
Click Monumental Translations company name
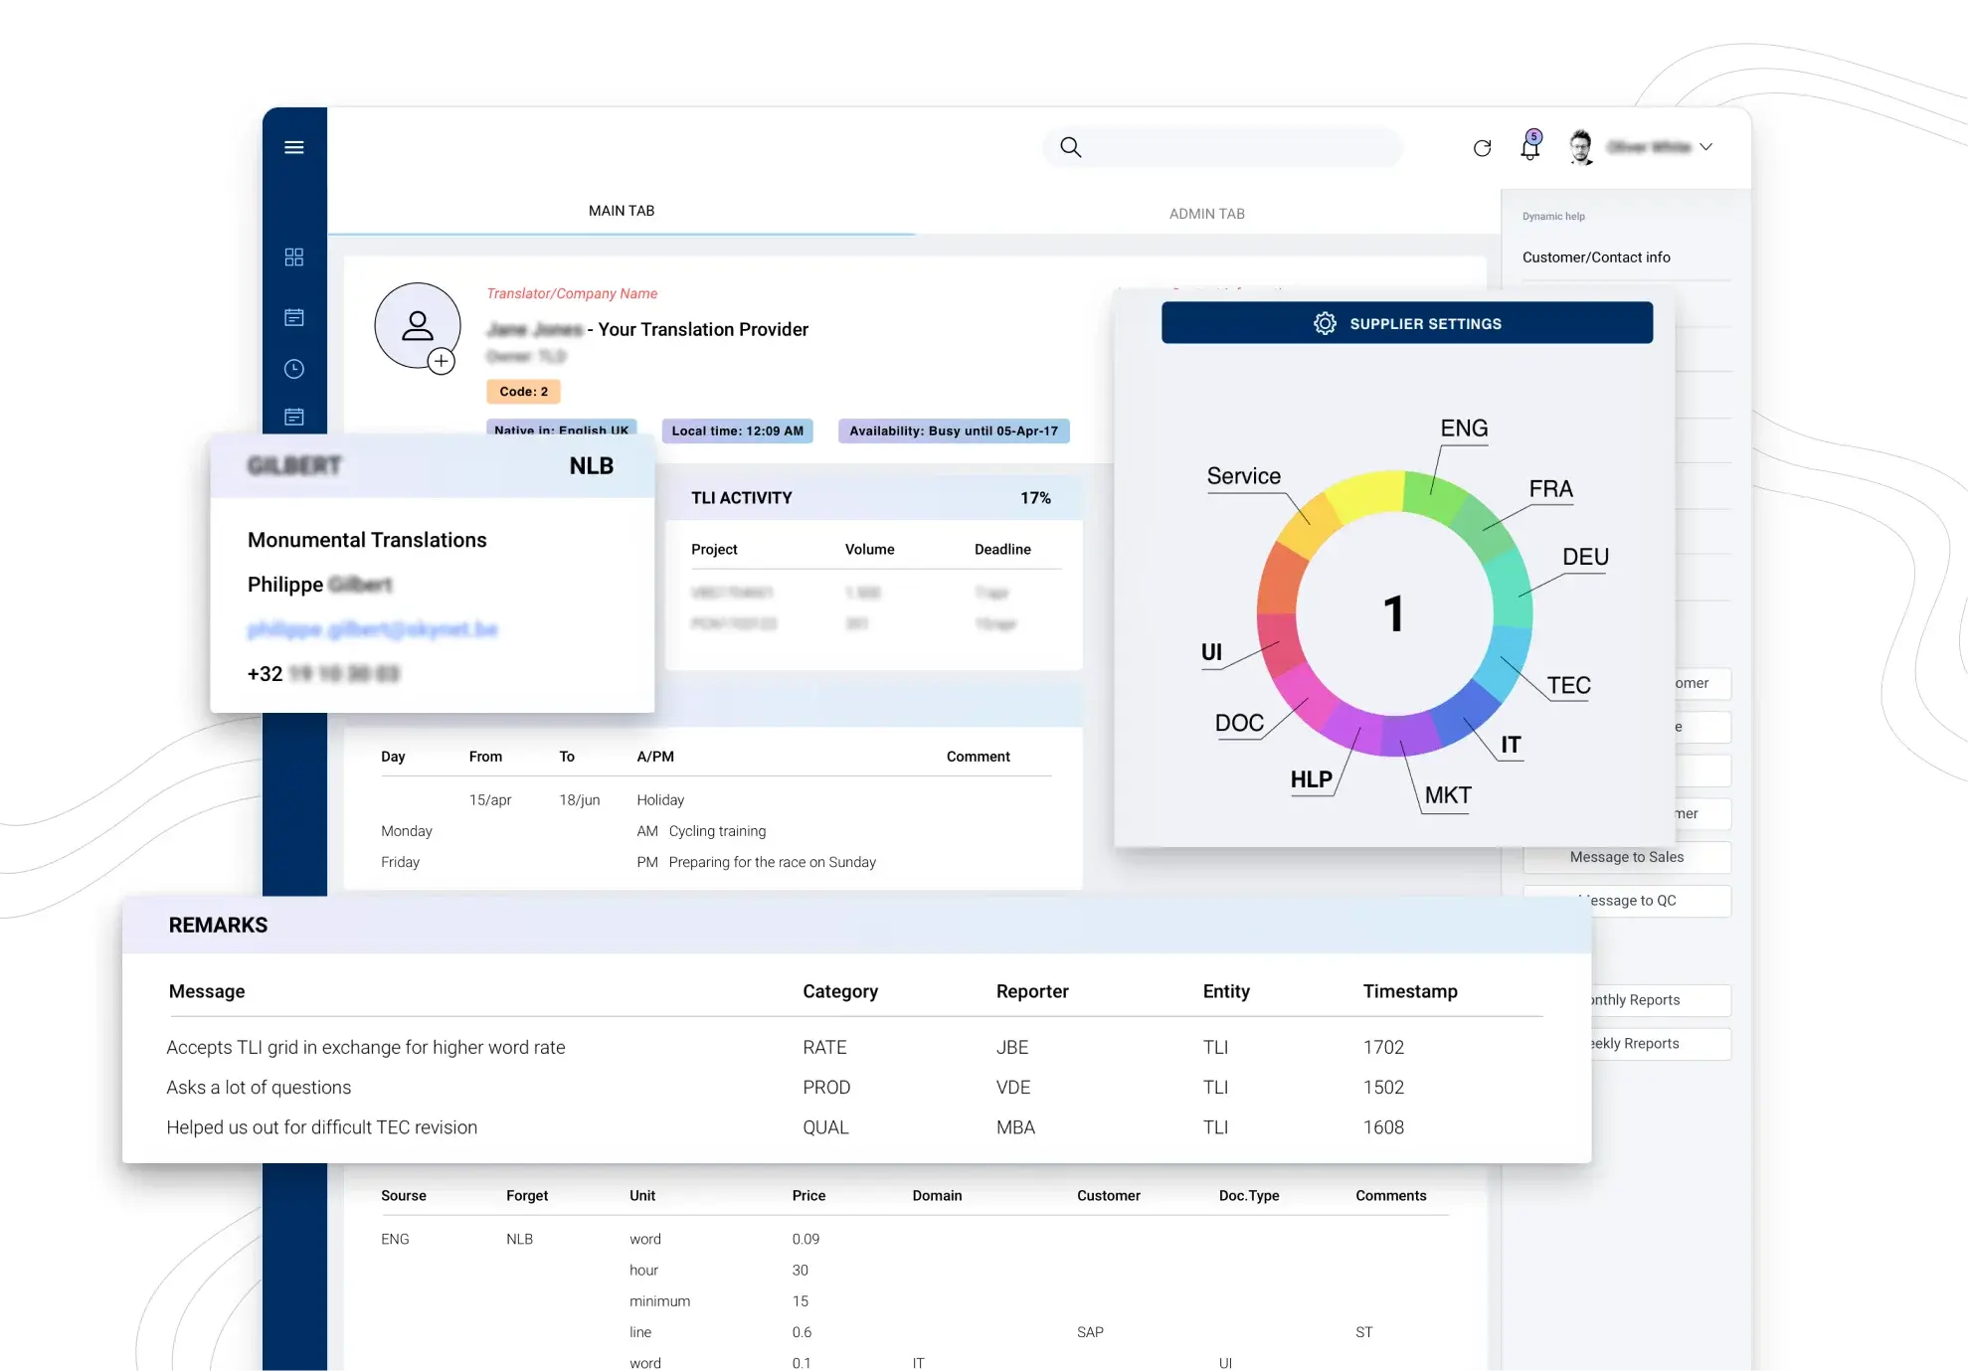pos(367,540)
